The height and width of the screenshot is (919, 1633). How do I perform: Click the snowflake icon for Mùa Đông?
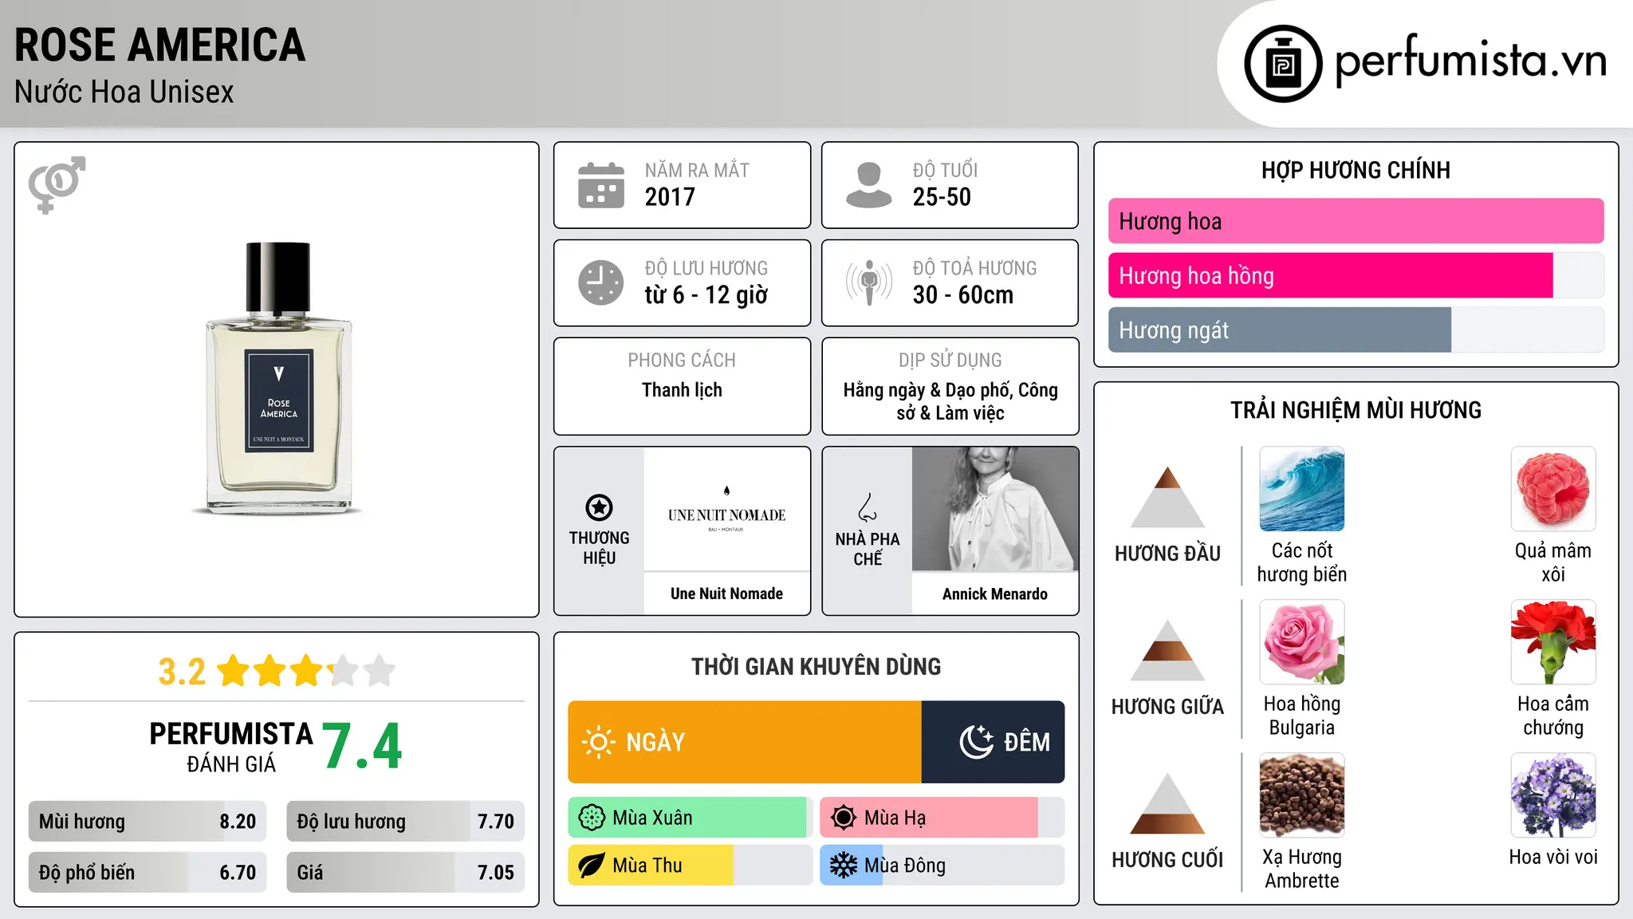(x=844, y=866)
